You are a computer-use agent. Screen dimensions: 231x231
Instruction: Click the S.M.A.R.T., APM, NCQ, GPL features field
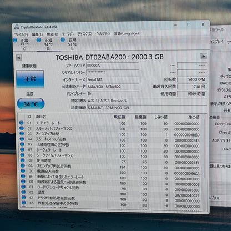tap(147, 108)
